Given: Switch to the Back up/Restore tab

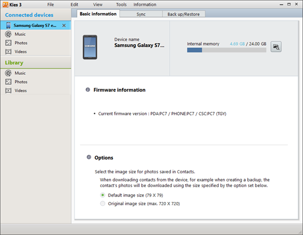Looking at the screenshot, I should pos(183,14).
